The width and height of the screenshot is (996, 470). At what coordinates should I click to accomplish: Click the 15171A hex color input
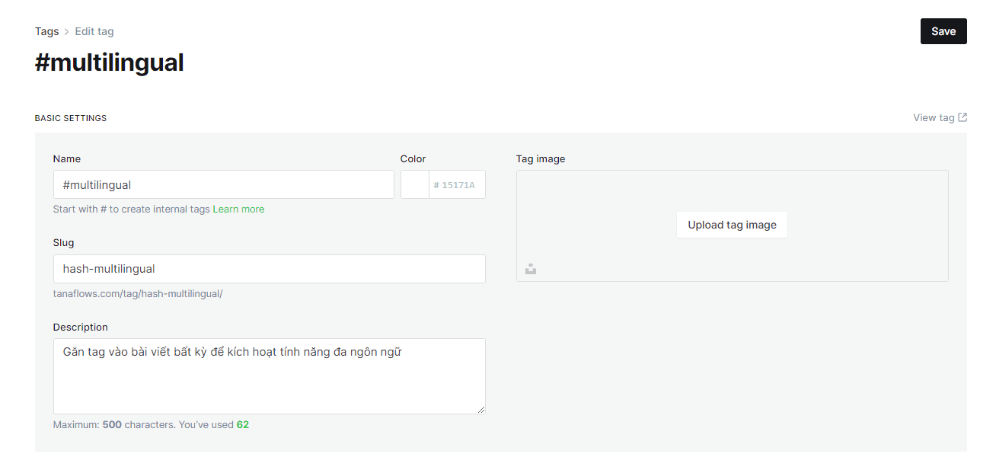pos(457,184)
